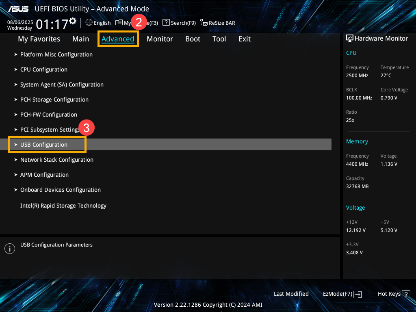Expand PCH-FW Configuration arrow
Screen dimensions: 416x312
[16, 115]
